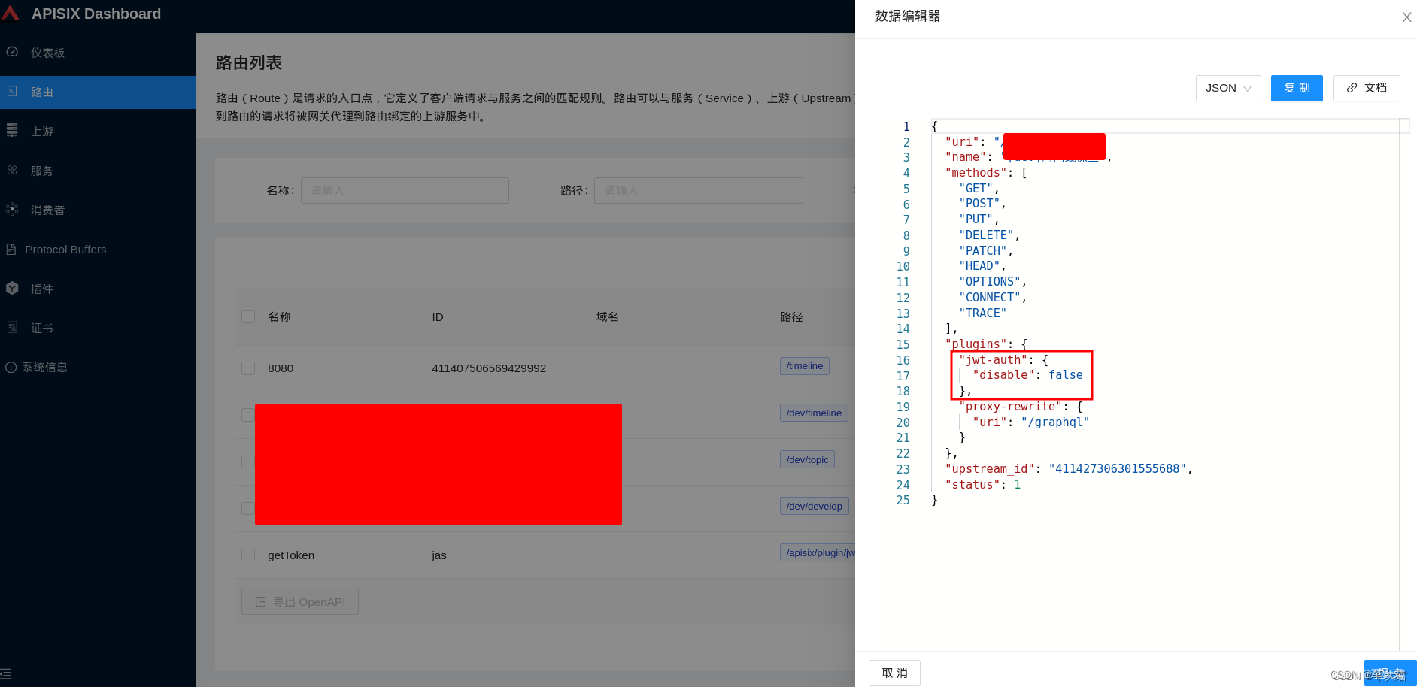
Task: Click the 导出 OpenAPI button
Action: click(299, 601)
